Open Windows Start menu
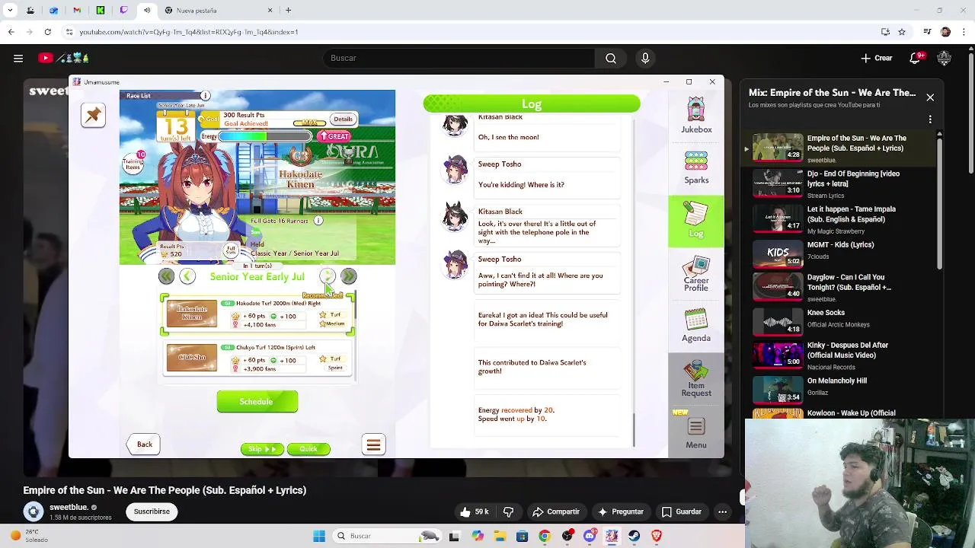 [x=319, y=536]
